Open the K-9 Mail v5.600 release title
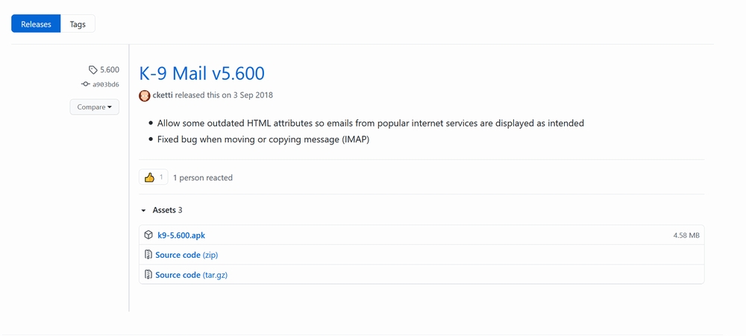The height and width of the screenshot is (336, 746). (x=201, y=74)
